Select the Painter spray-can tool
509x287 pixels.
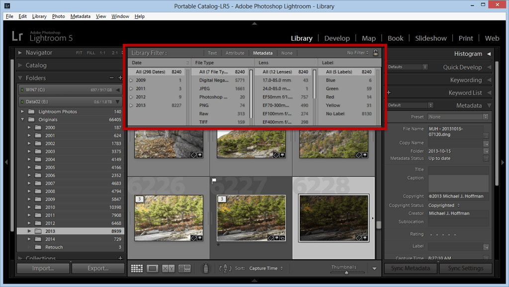[x=205, y=268]
